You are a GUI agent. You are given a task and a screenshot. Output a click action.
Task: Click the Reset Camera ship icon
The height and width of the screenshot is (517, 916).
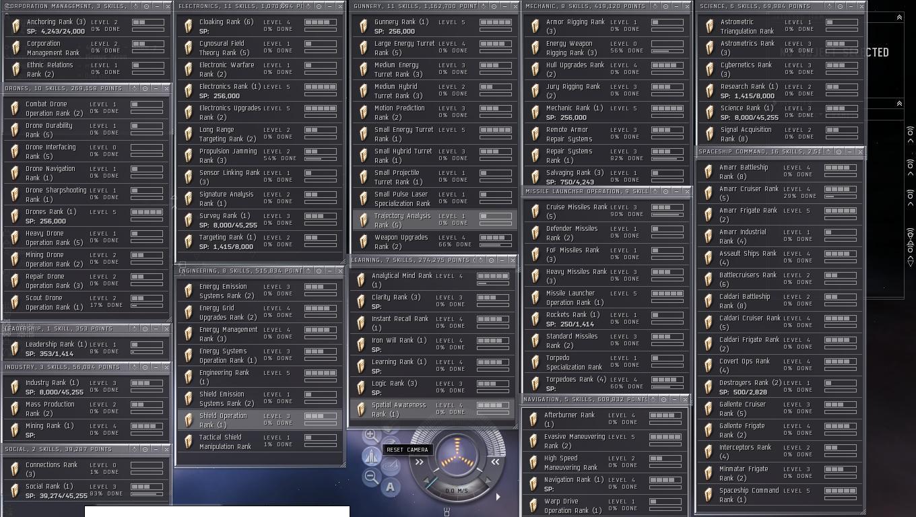(371, 456)
